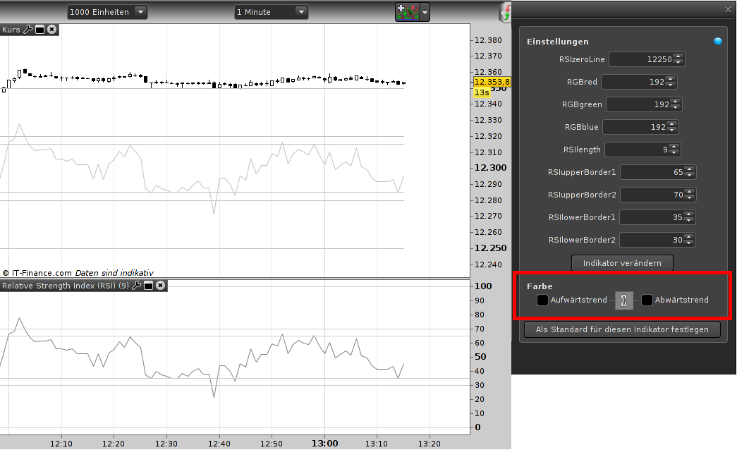The height and width of the screenshot is (450, 737).
Task: Remove the RSI indicator panel
Action: 160,286
